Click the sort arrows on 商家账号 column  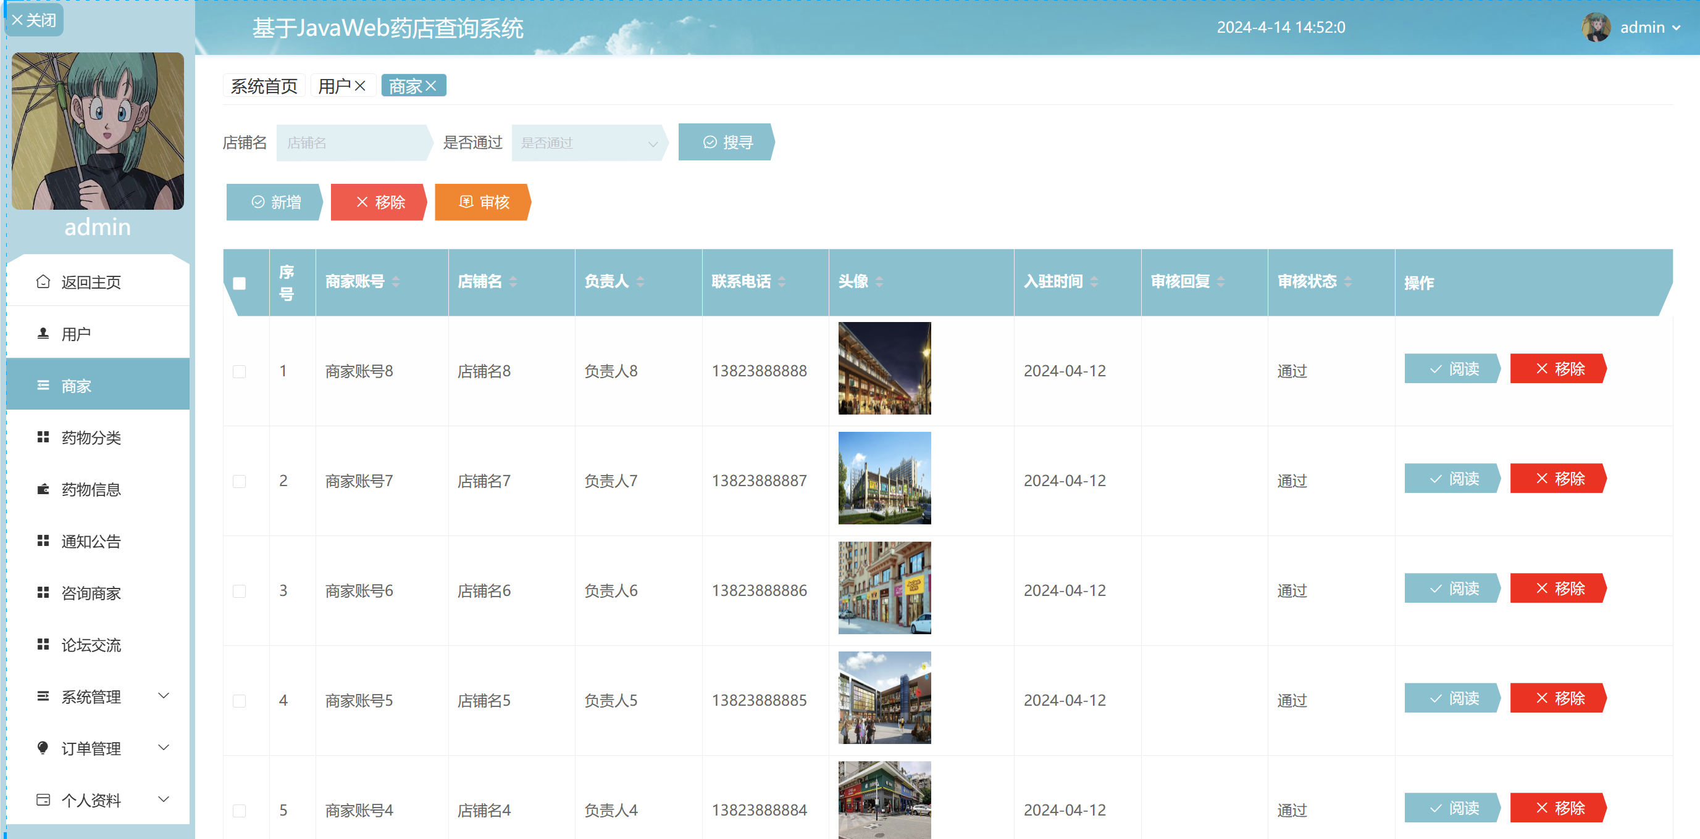coord(396,282)
